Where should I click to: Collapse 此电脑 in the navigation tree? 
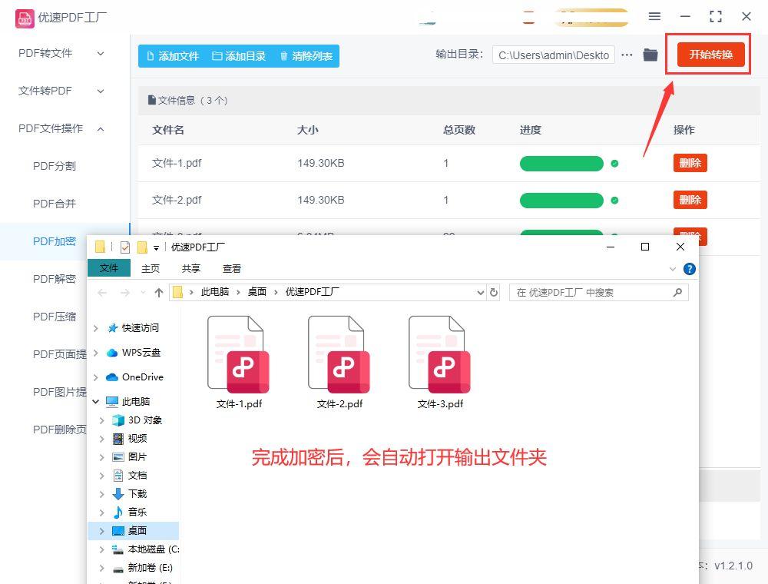96,402
